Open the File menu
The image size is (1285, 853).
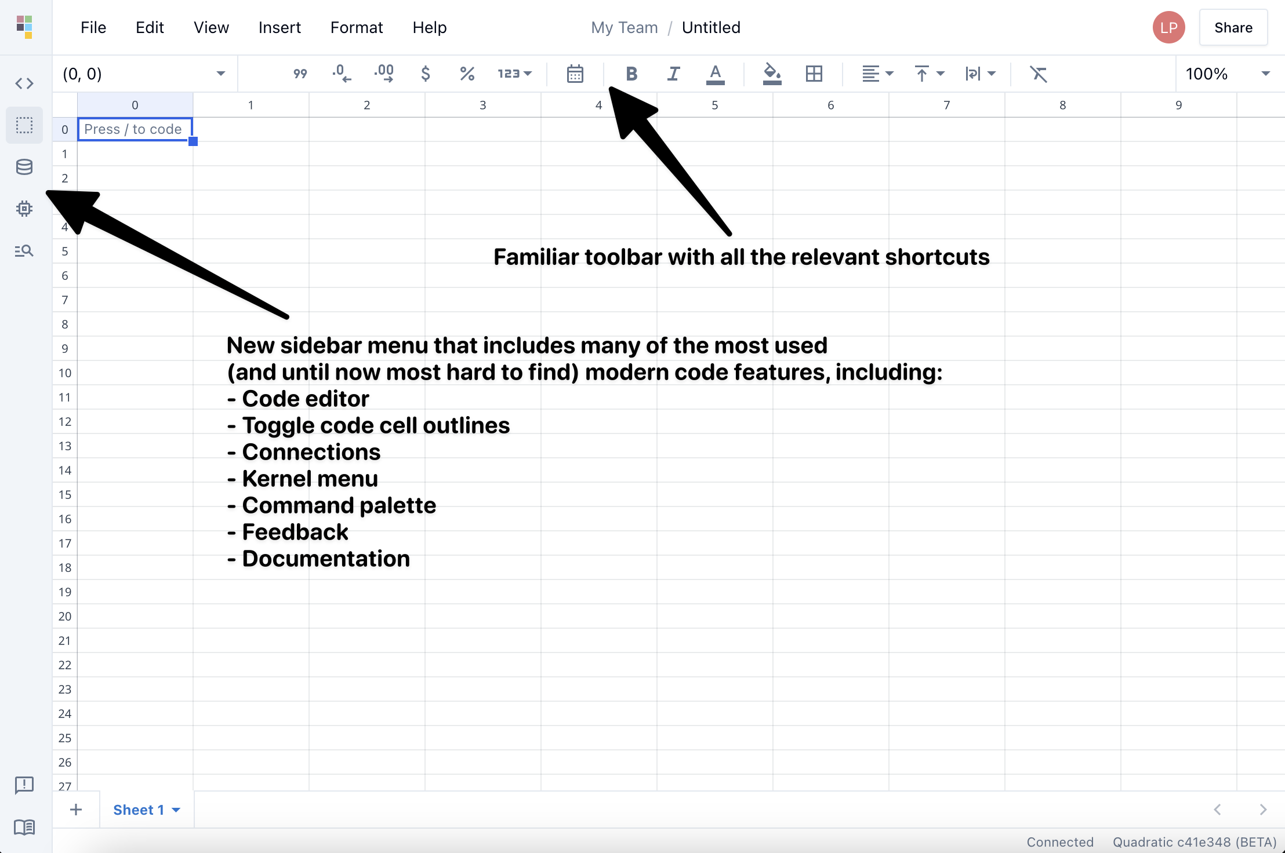(x=93, y=27)
